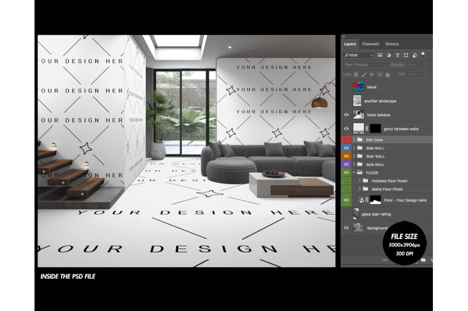Click the pixel layer filter icon
Viewport: 468px width, 311px height.
(x=380, y=55)
